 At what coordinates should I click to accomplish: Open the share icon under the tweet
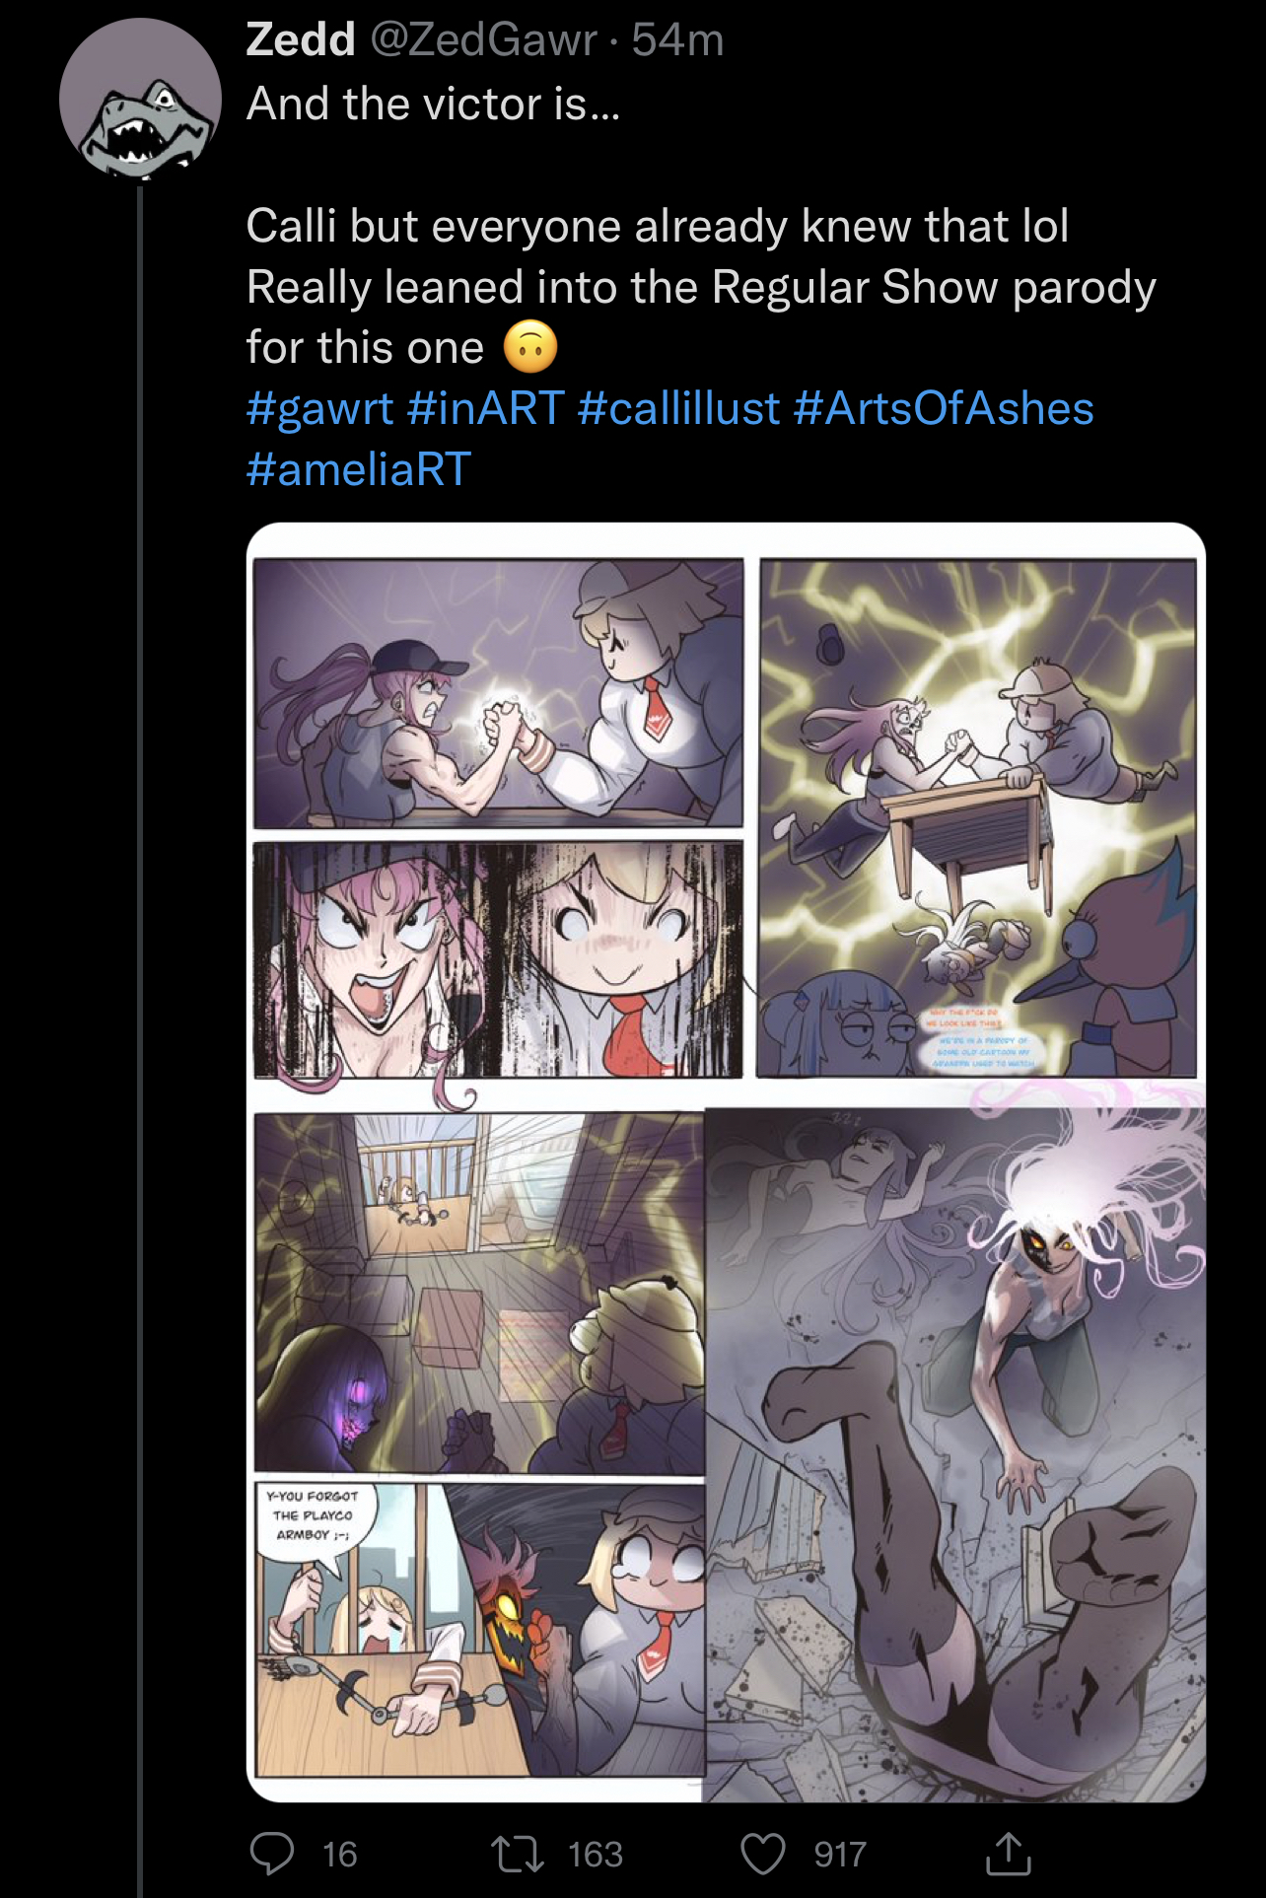(1009, 1853)
